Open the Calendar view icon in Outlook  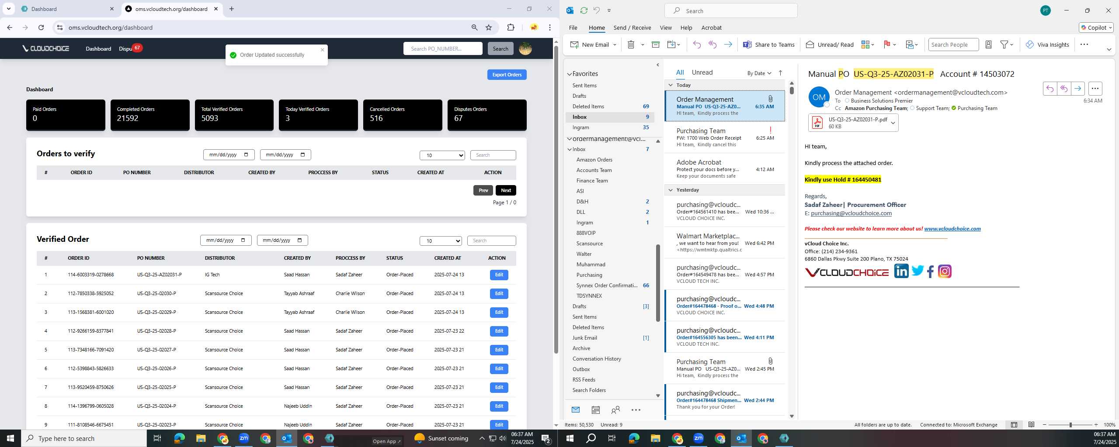click(595, 410)
